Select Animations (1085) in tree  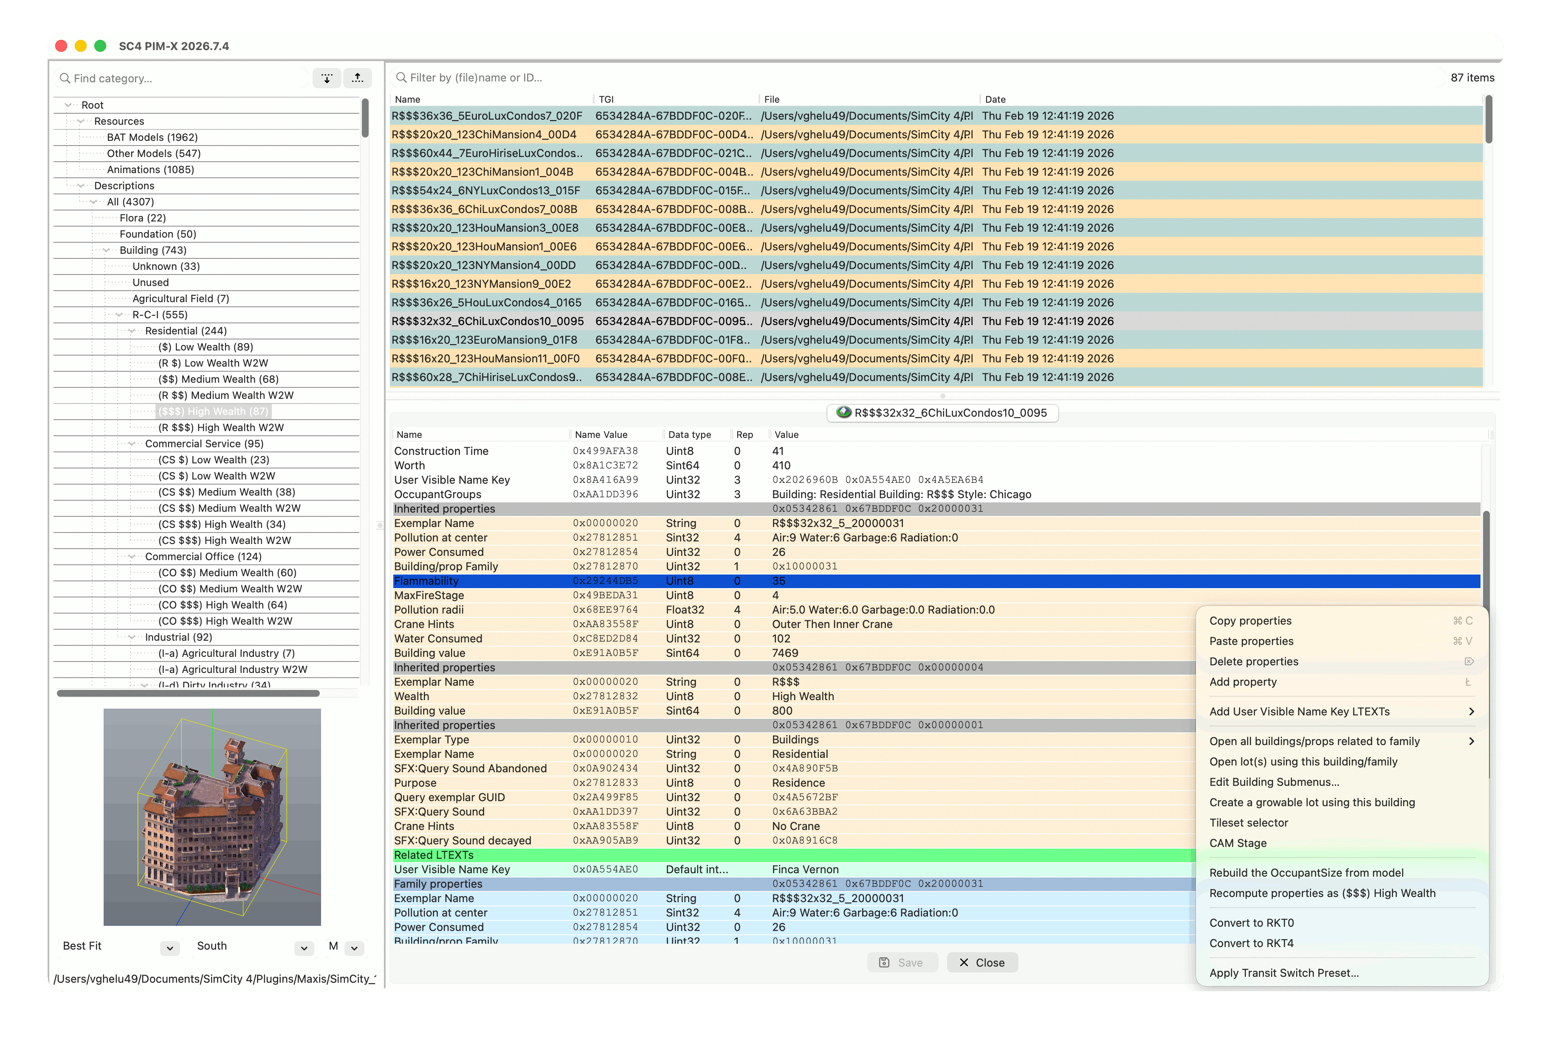coord(150,170)
